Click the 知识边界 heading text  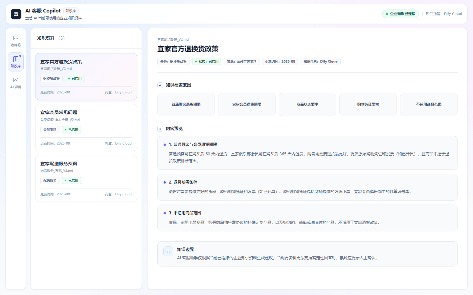coord(185,249)
